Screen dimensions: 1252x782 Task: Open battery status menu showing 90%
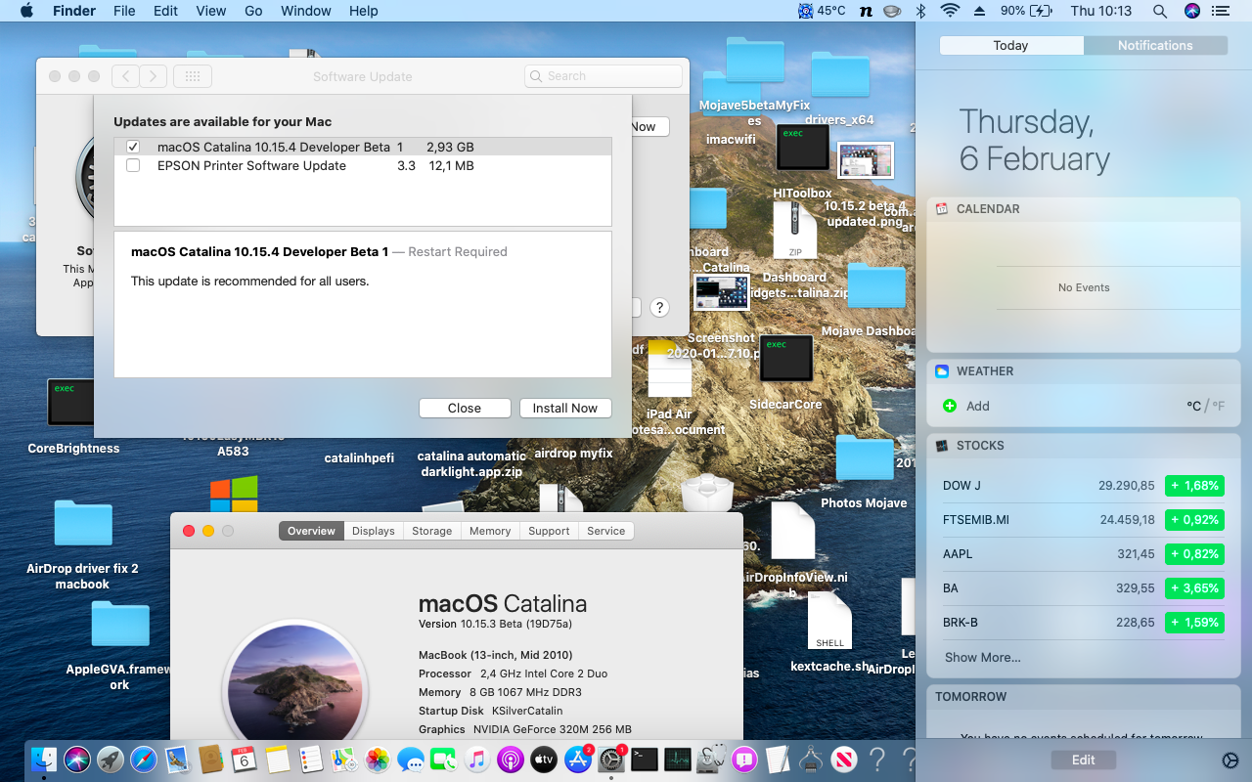[x=1026, y=11]
